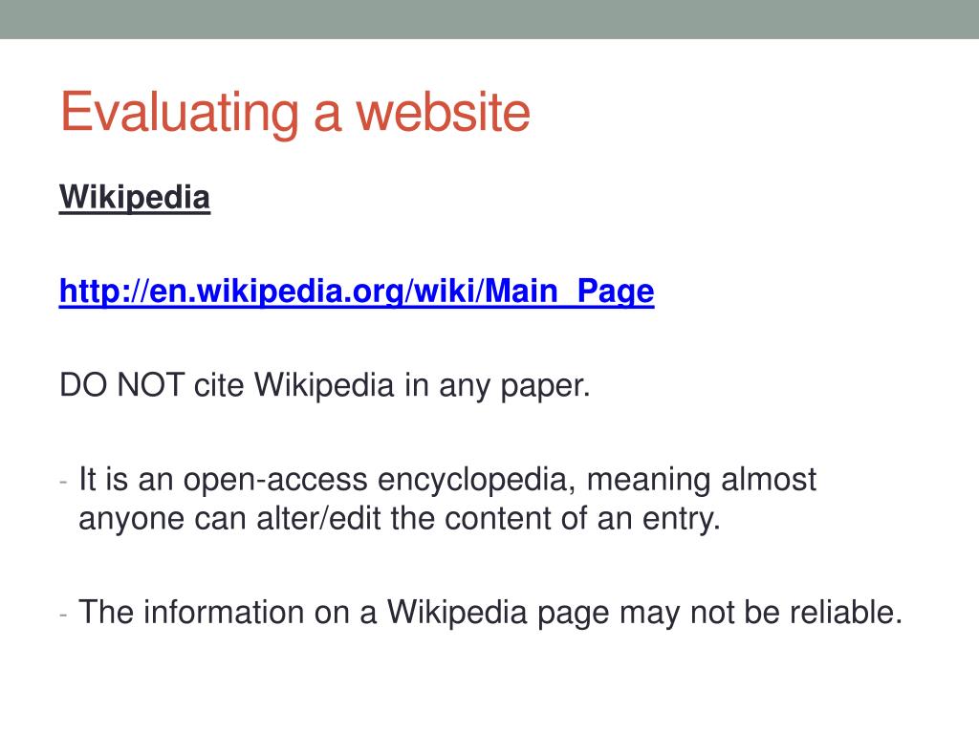Screen dimensions: 979x734
Task: Click the word 'paper.' in the warning line
Action: (x=545, y=387)
